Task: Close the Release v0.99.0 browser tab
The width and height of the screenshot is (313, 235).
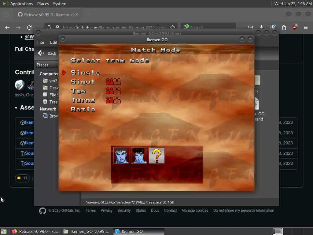Action: (x=77, y=15)
